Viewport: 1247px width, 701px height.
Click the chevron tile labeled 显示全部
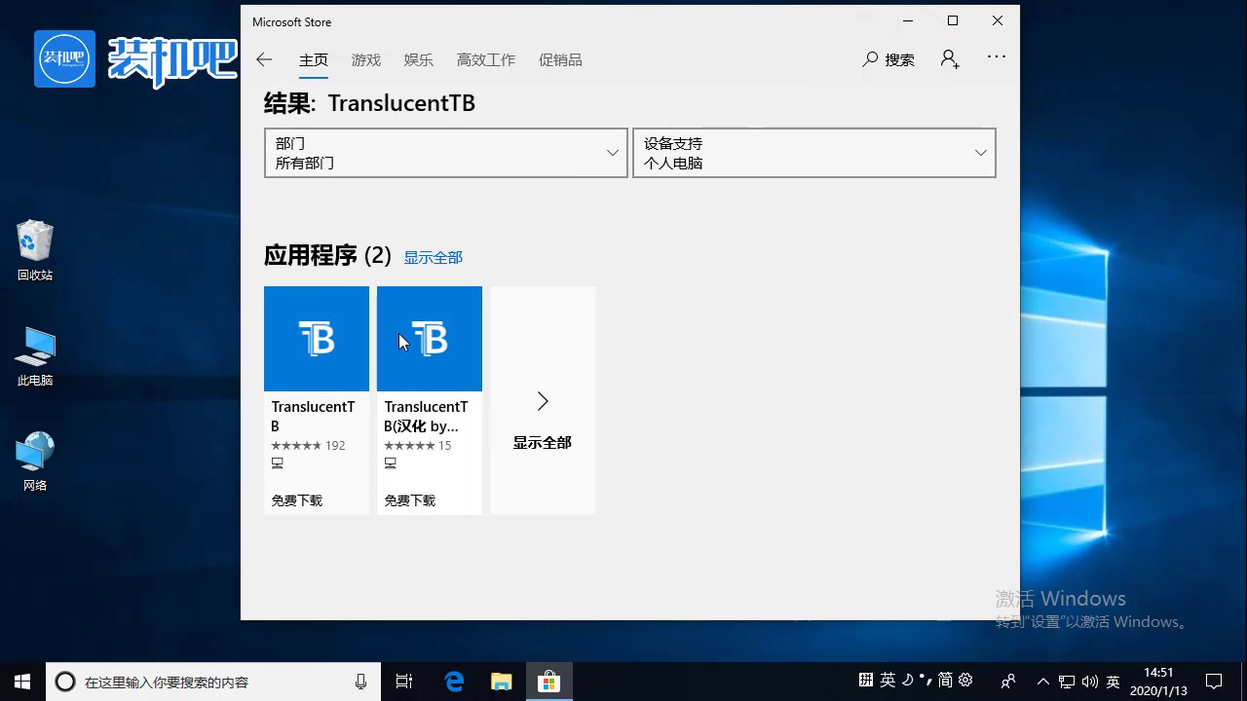pos(543,400)
